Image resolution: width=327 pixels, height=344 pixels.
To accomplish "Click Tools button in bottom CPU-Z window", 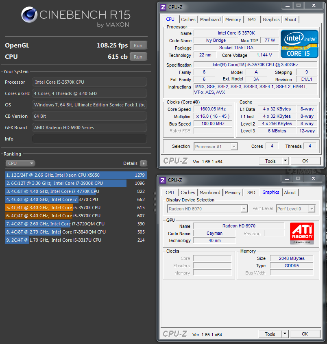I will click(270, 334).
